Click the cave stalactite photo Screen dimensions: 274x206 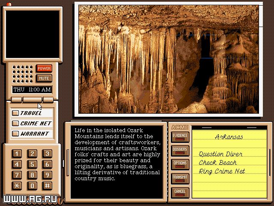(169, 59)
